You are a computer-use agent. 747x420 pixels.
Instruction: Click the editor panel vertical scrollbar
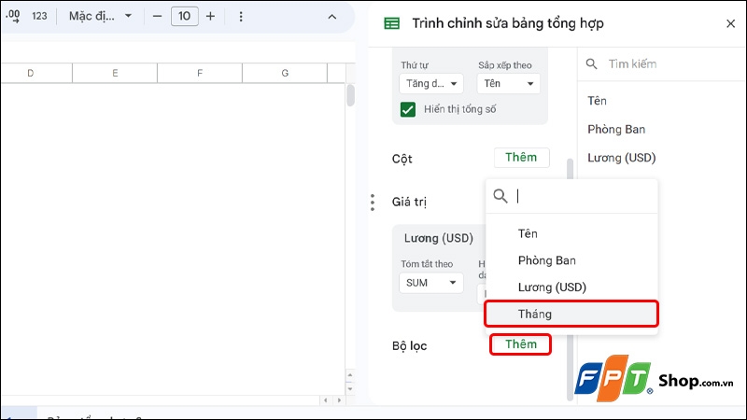coord(570,280)
